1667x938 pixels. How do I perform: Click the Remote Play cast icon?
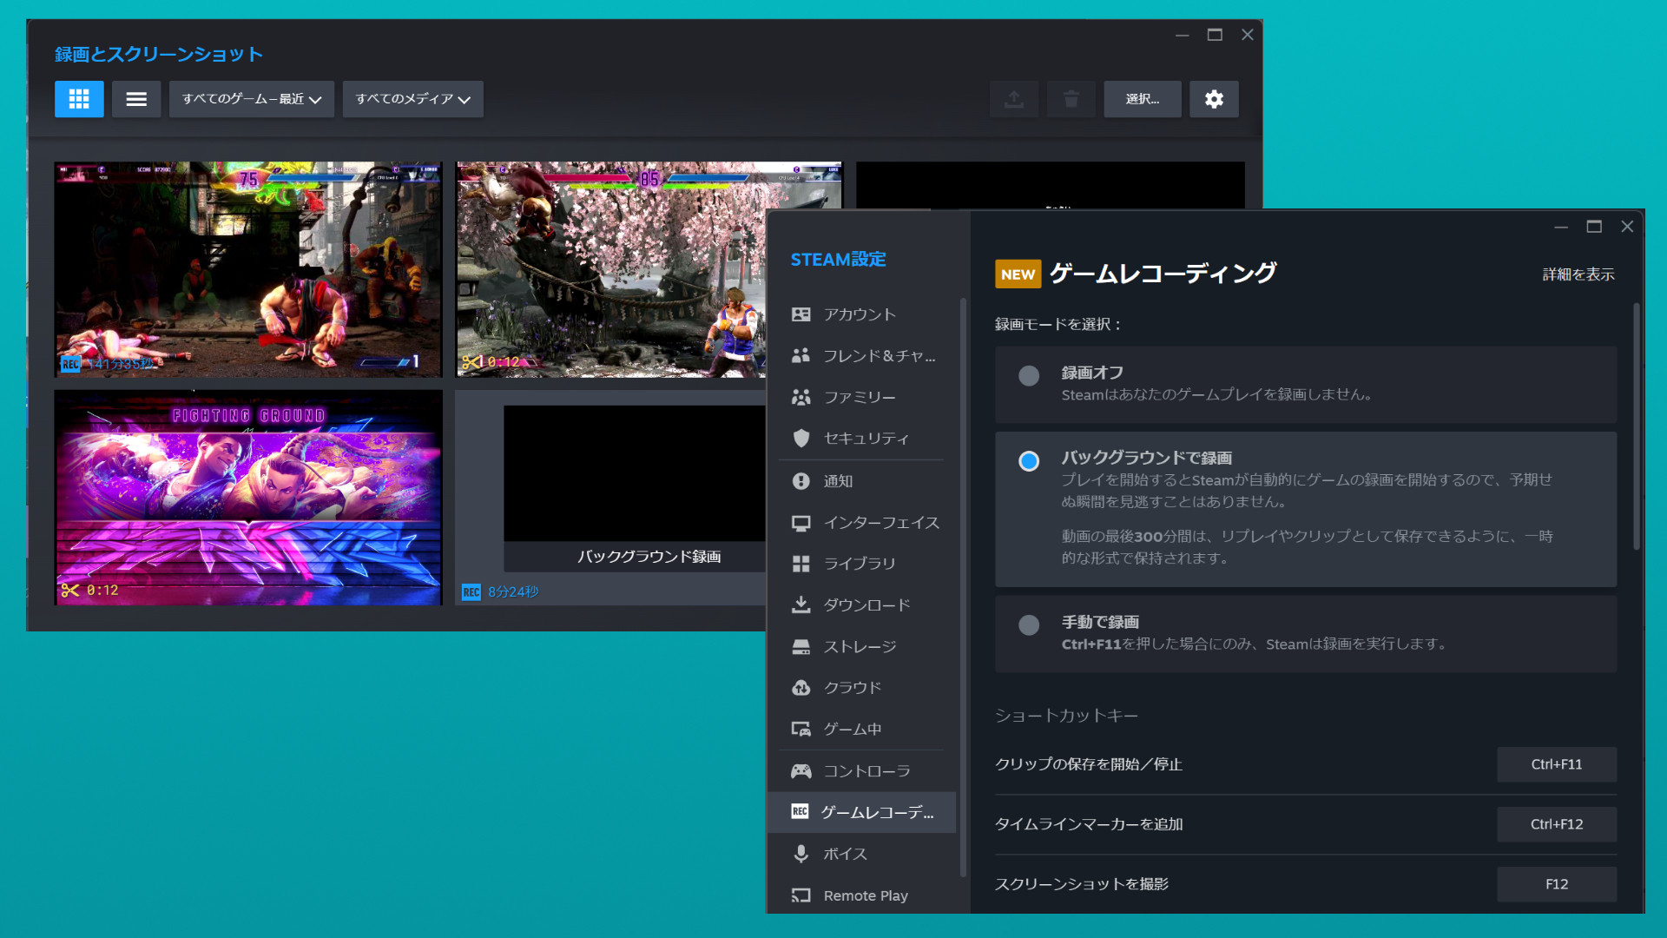coord(801,895)
